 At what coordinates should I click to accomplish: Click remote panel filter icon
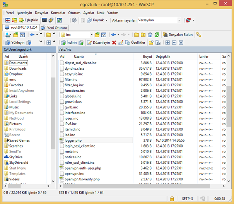click(104, 35)
